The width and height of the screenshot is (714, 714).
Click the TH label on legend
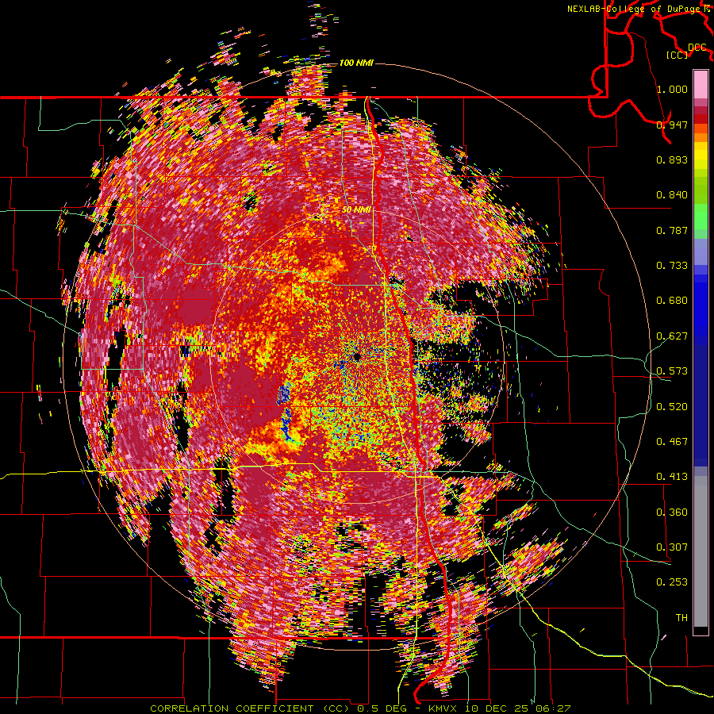tap(681, 618)
